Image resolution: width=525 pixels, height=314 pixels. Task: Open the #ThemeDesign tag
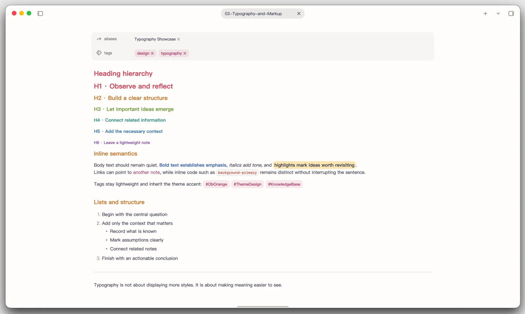click(247, 184)
